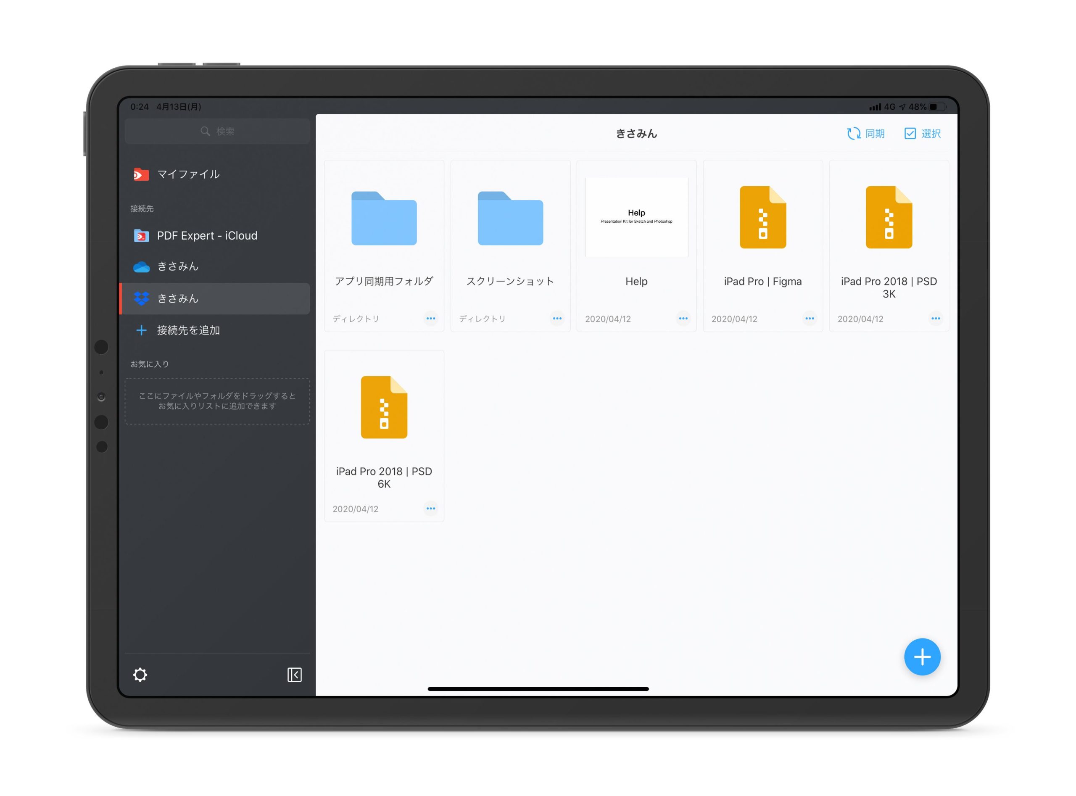
Task: Select the OneDrive cloud icon きさみん
Action: click(x=141, y=266)
